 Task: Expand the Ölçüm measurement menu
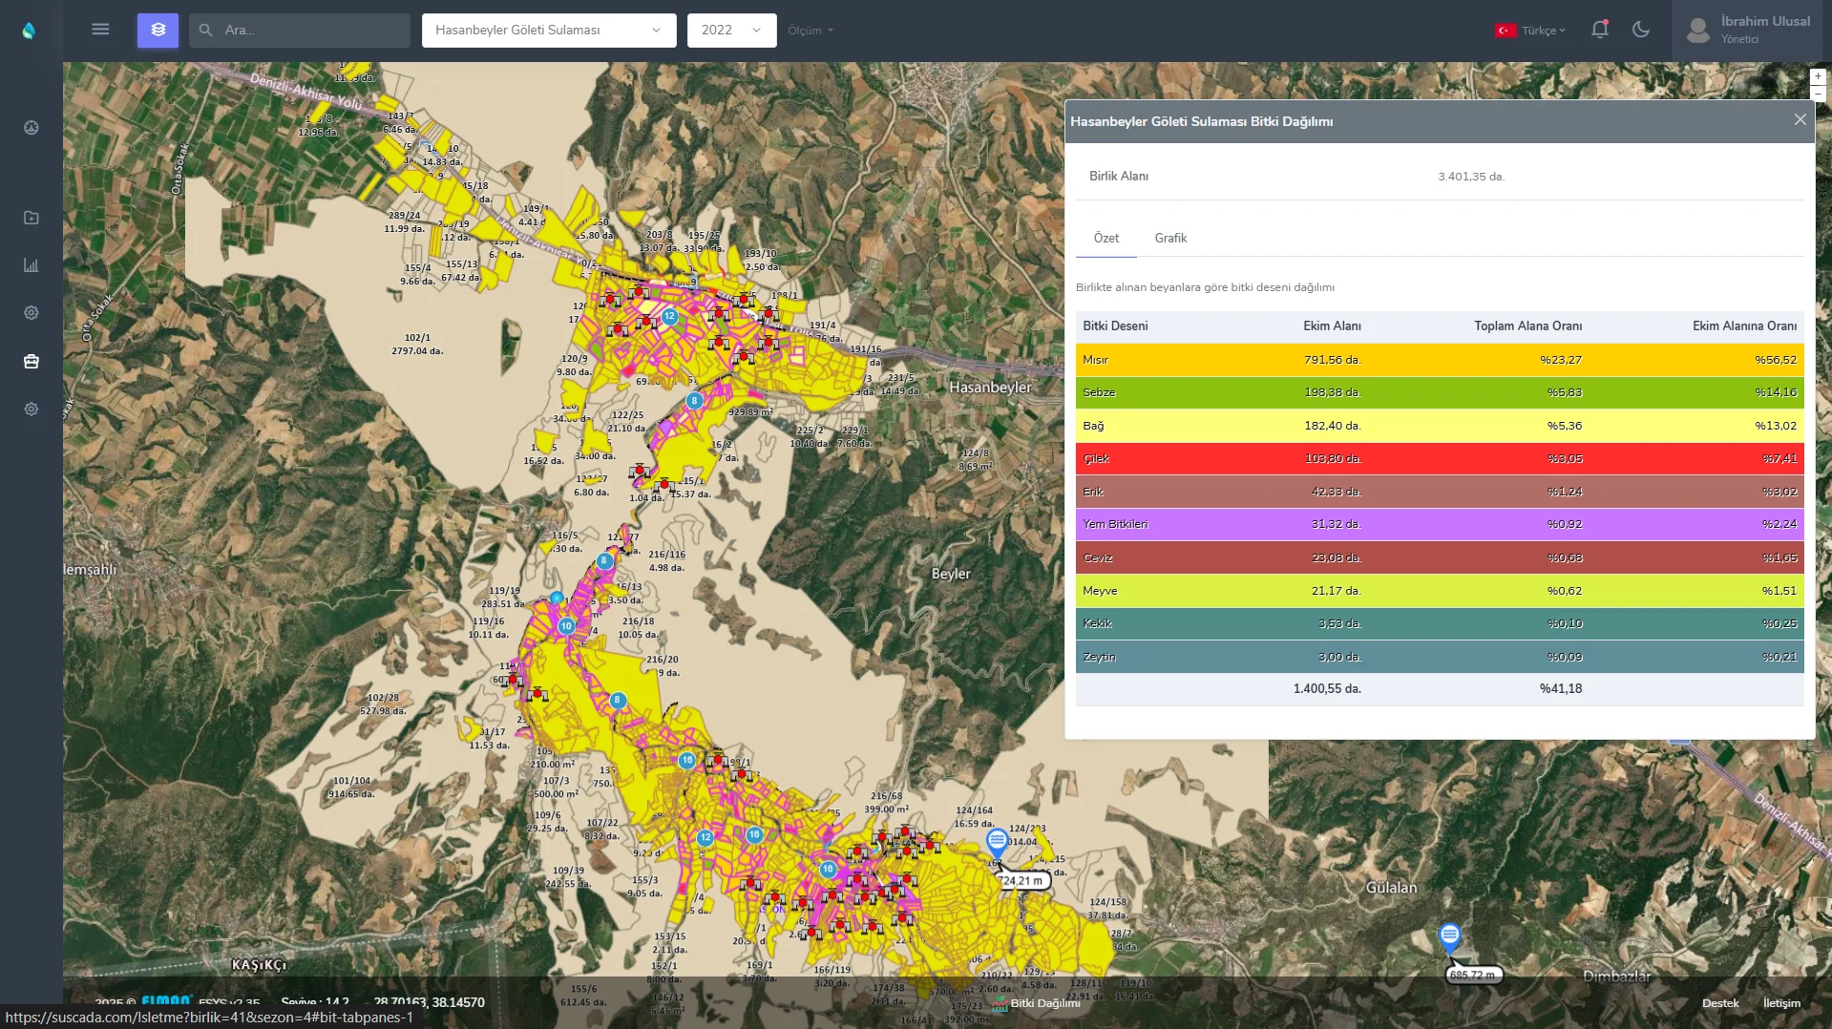(811, 31)
